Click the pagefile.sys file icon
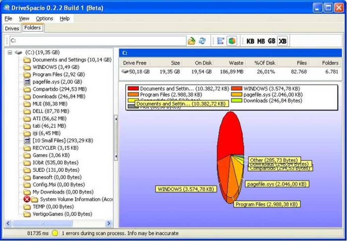Screen dimensions: 347x241 pyautogui.click(x=27, y=82)
